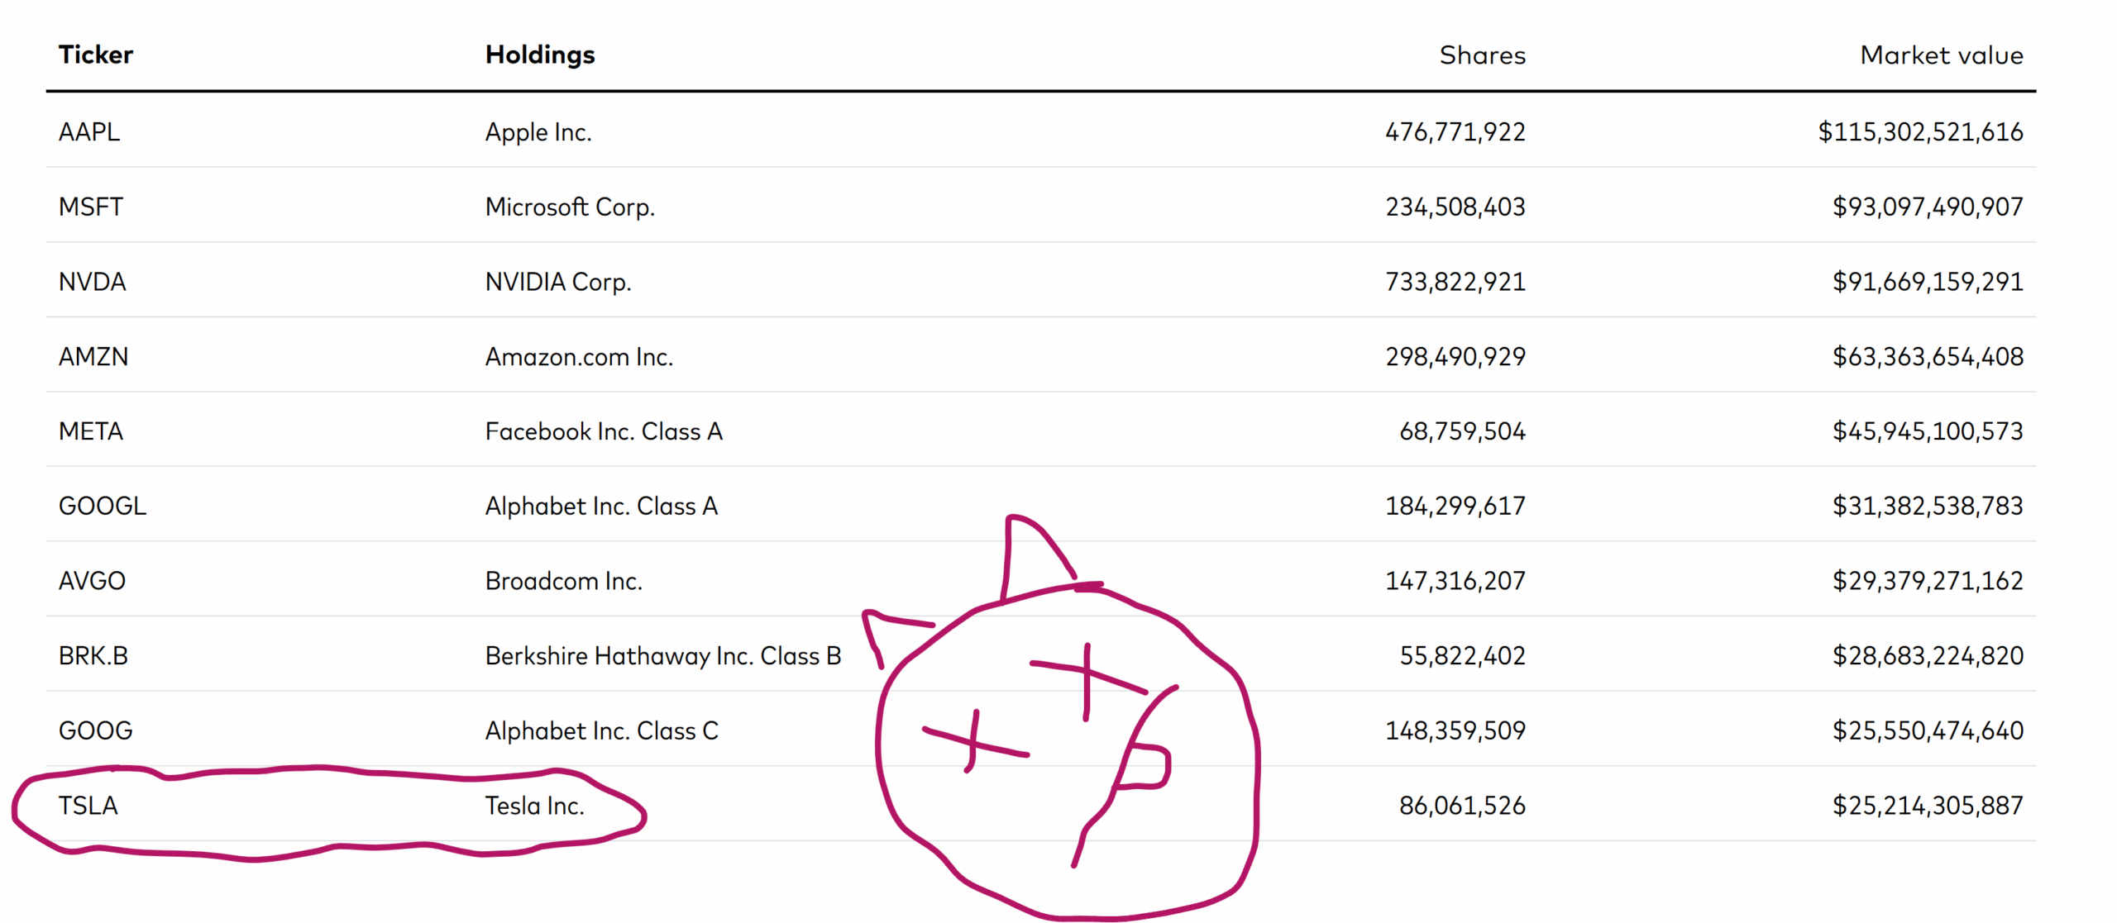Click Tesla's shares value 86,061,526
Screen dimensions: 2117x923
click(x=1462, y=806)
